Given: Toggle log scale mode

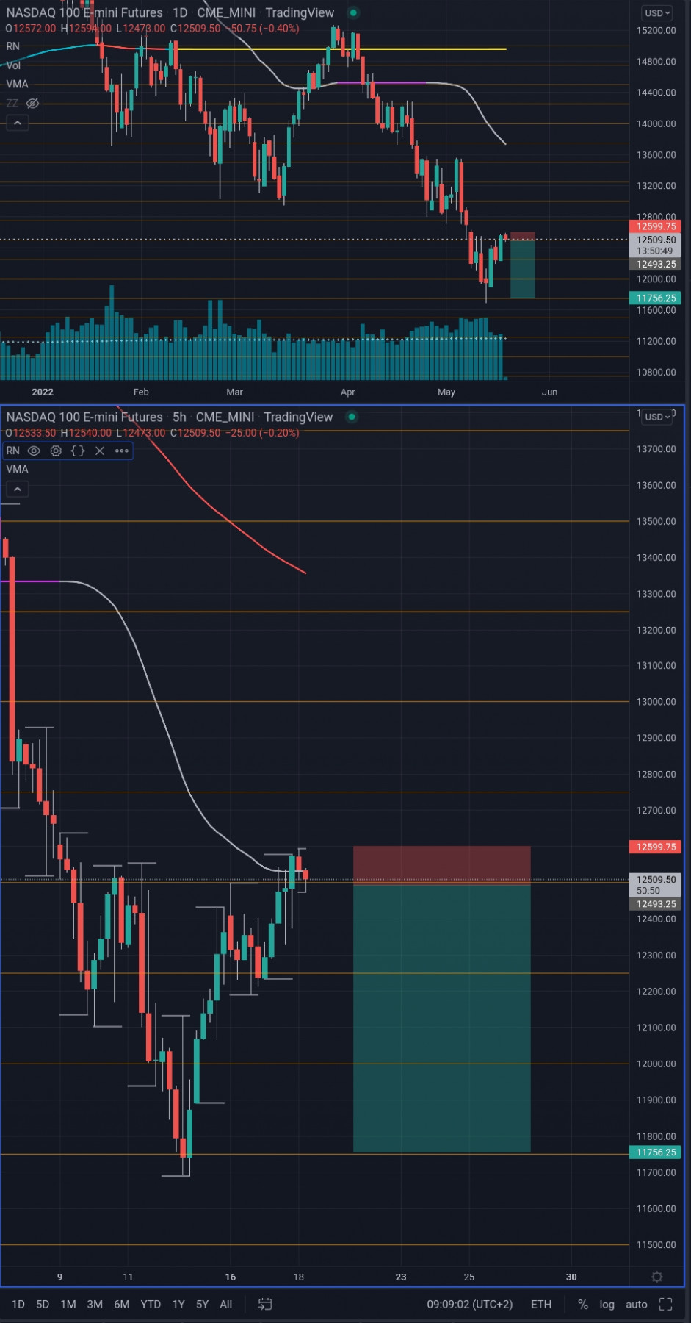Looking at the screenshot, I should click(x=607, y=1304).
